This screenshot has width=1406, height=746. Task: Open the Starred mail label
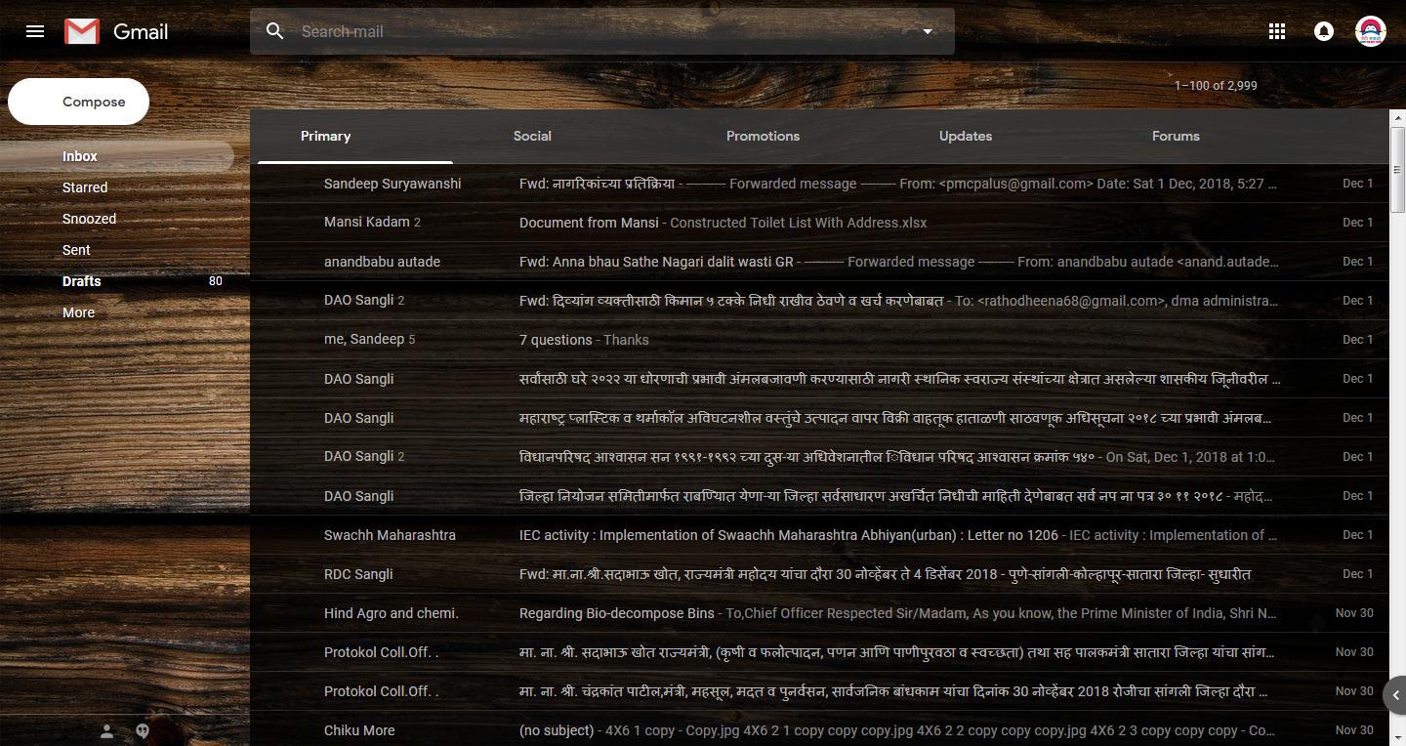[85, 187]
